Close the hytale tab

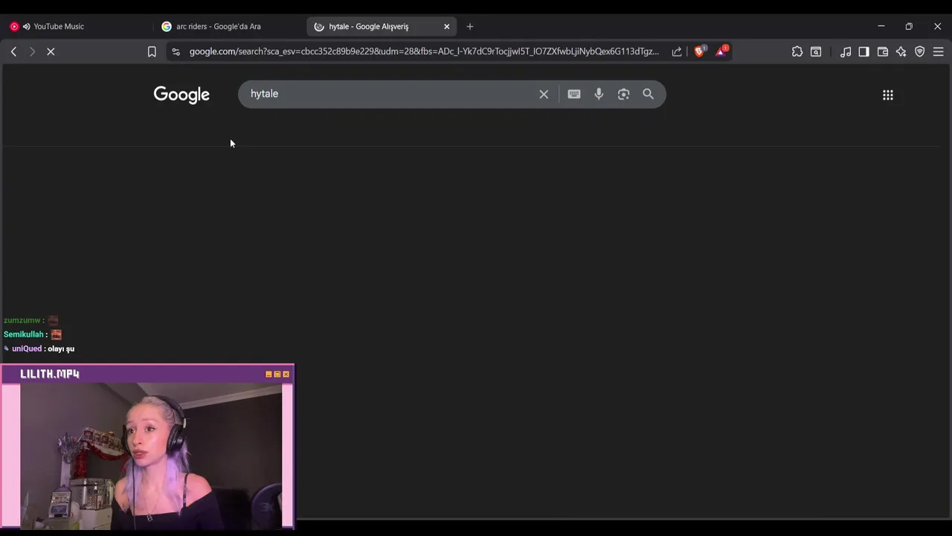[447, 26]
